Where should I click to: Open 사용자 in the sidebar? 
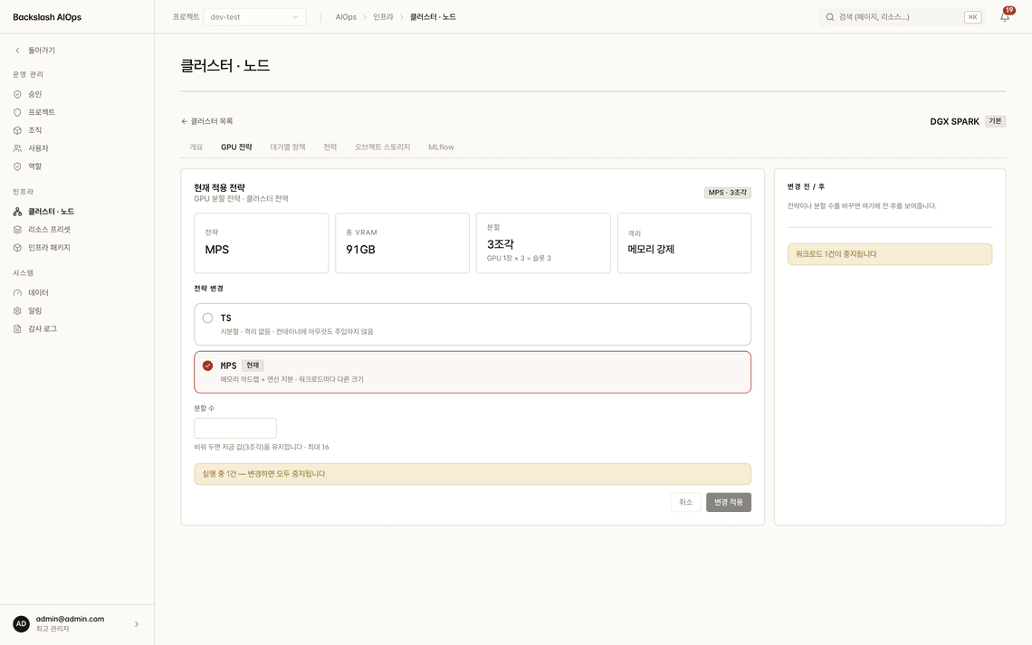pyautogui.click(x=37, y=148)
